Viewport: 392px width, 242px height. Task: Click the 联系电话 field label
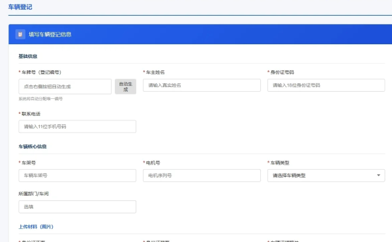point(31,114)
